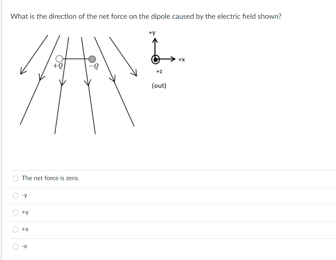
Task: Select 'The net force is zero' option
Action: pos(15,178)
